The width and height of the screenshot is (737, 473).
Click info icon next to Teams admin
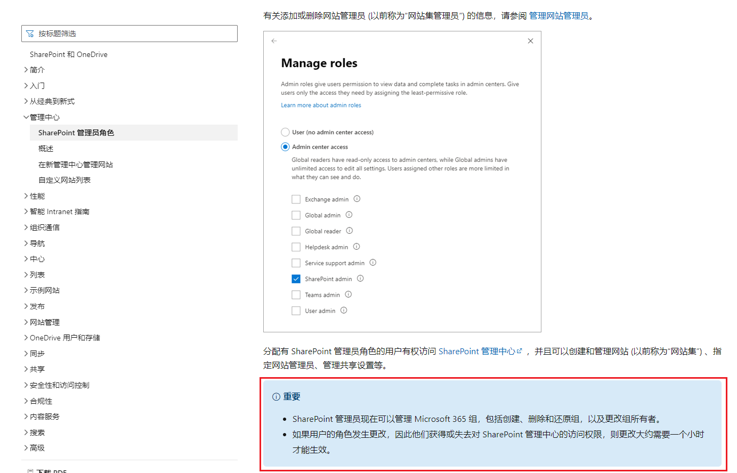pos(349,295)
